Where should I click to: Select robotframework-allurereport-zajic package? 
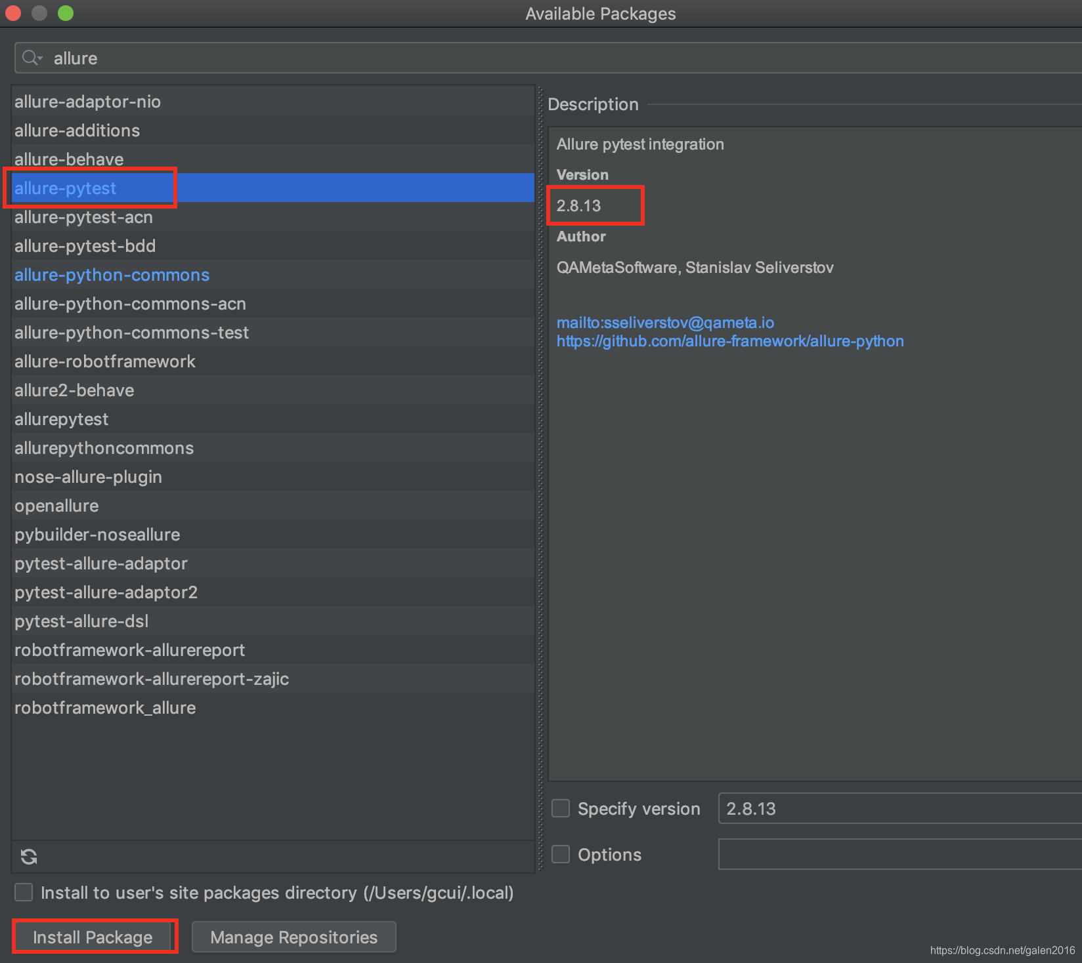pyautogui.click(x=273, y=679)
